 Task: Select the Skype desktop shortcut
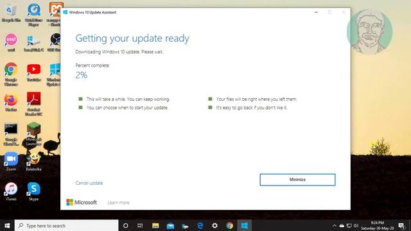33,191
